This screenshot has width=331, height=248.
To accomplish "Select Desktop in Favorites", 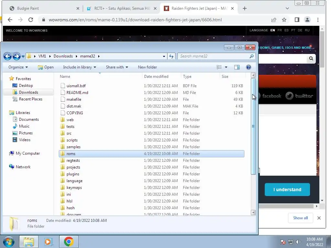I will (26, 85).
